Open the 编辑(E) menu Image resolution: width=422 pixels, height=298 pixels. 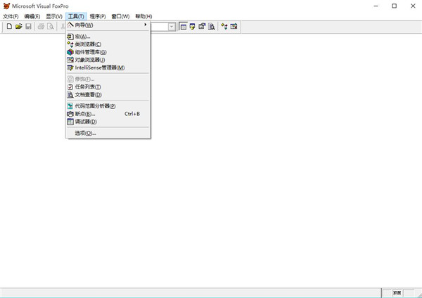pyautogui.click(x=32, y=16)
